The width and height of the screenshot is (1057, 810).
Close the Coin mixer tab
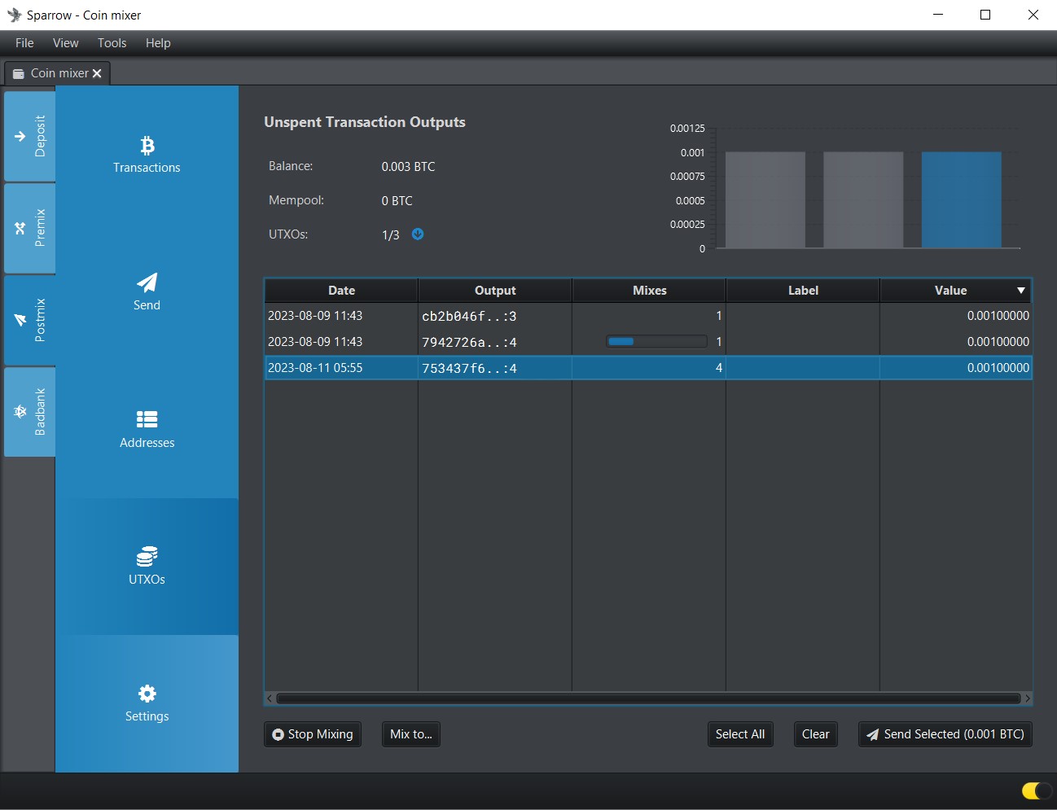[97, 73]
